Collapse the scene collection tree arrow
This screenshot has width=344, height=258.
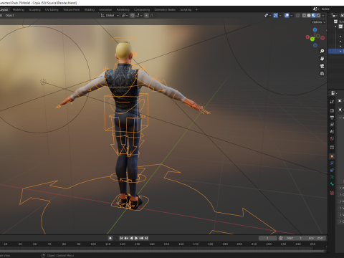tap(335, 27)
